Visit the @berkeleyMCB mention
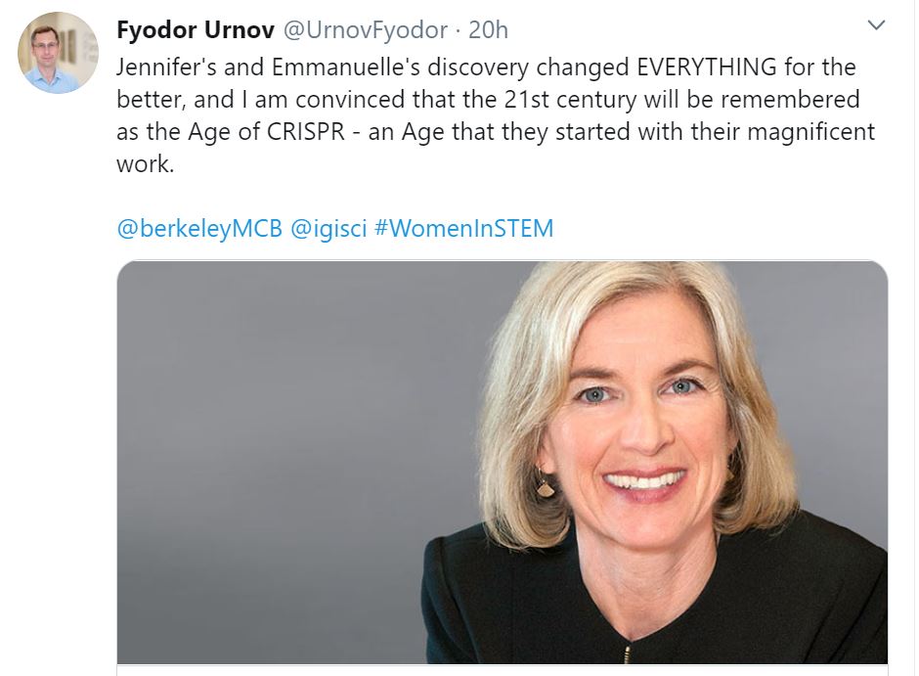The height and width of the screenshot is (676, 919). [x=199, y=229]
